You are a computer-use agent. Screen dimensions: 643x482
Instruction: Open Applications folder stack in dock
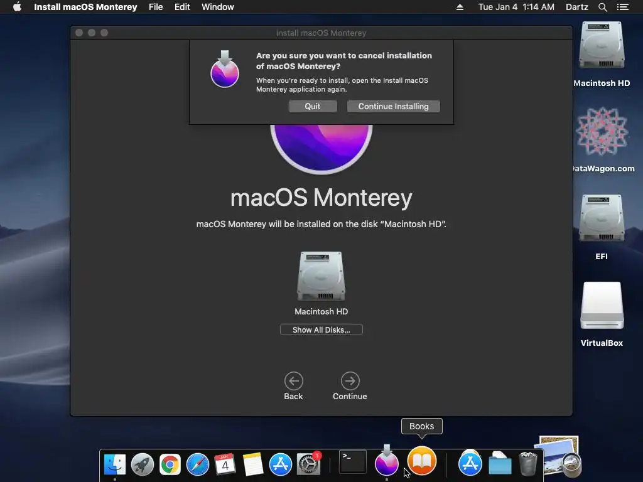tap(470, 463)
